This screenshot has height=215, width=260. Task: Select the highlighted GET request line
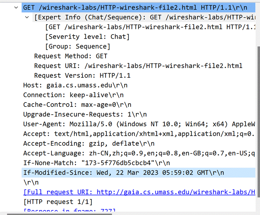138,8
